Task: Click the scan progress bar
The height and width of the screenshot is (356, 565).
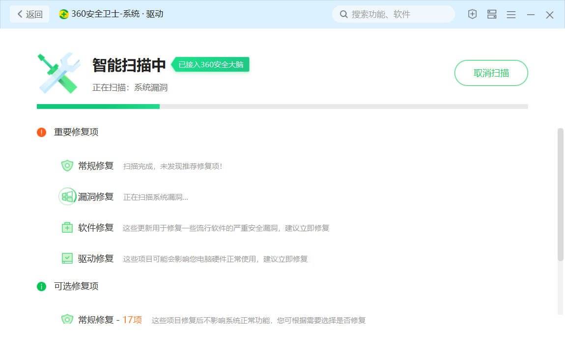Action: tap(282, 106)
